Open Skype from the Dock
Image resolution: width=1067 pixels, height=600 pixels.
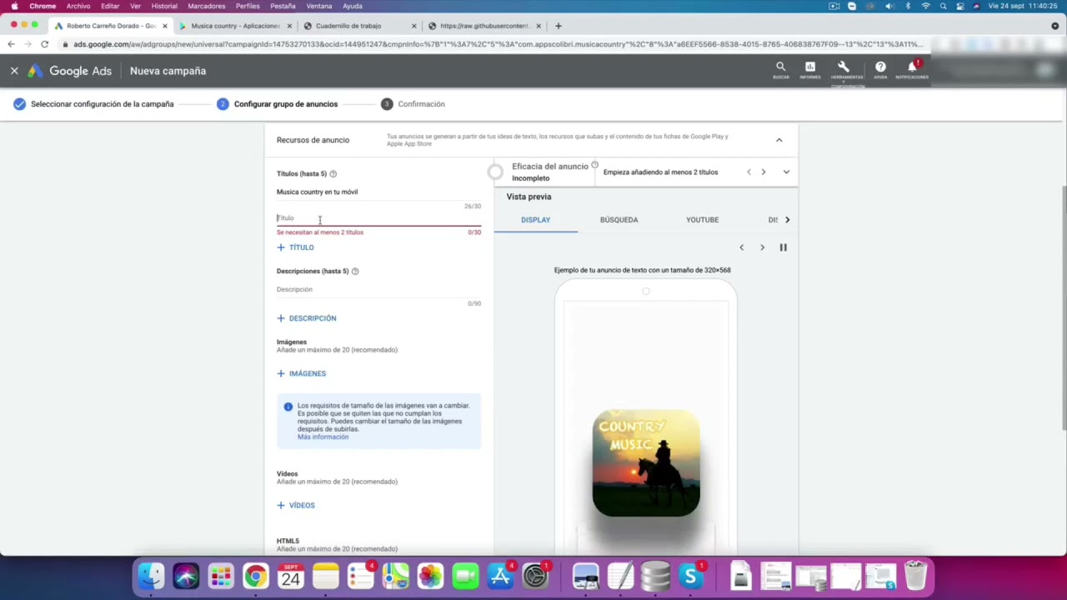coord(690,576)
